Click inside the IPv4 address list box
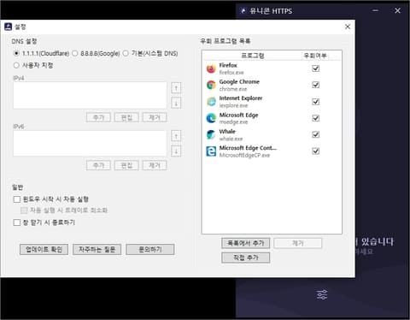 click(90, 95)
